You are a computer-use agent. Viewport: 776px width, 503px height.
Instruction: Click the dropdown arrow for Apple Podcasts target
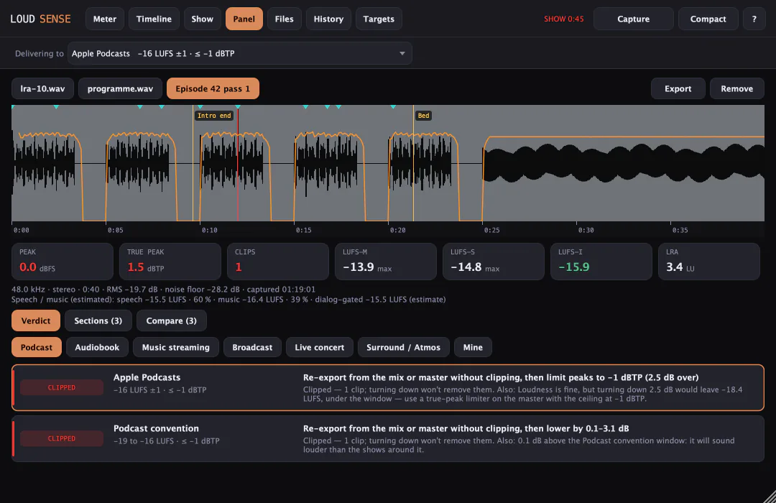(402, 53)
